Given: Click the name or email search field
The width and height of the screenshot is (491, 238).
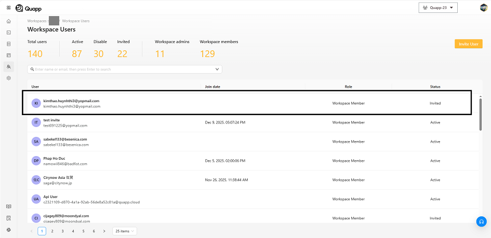Looking at the screenshot, I should click(x=122, y=69).
